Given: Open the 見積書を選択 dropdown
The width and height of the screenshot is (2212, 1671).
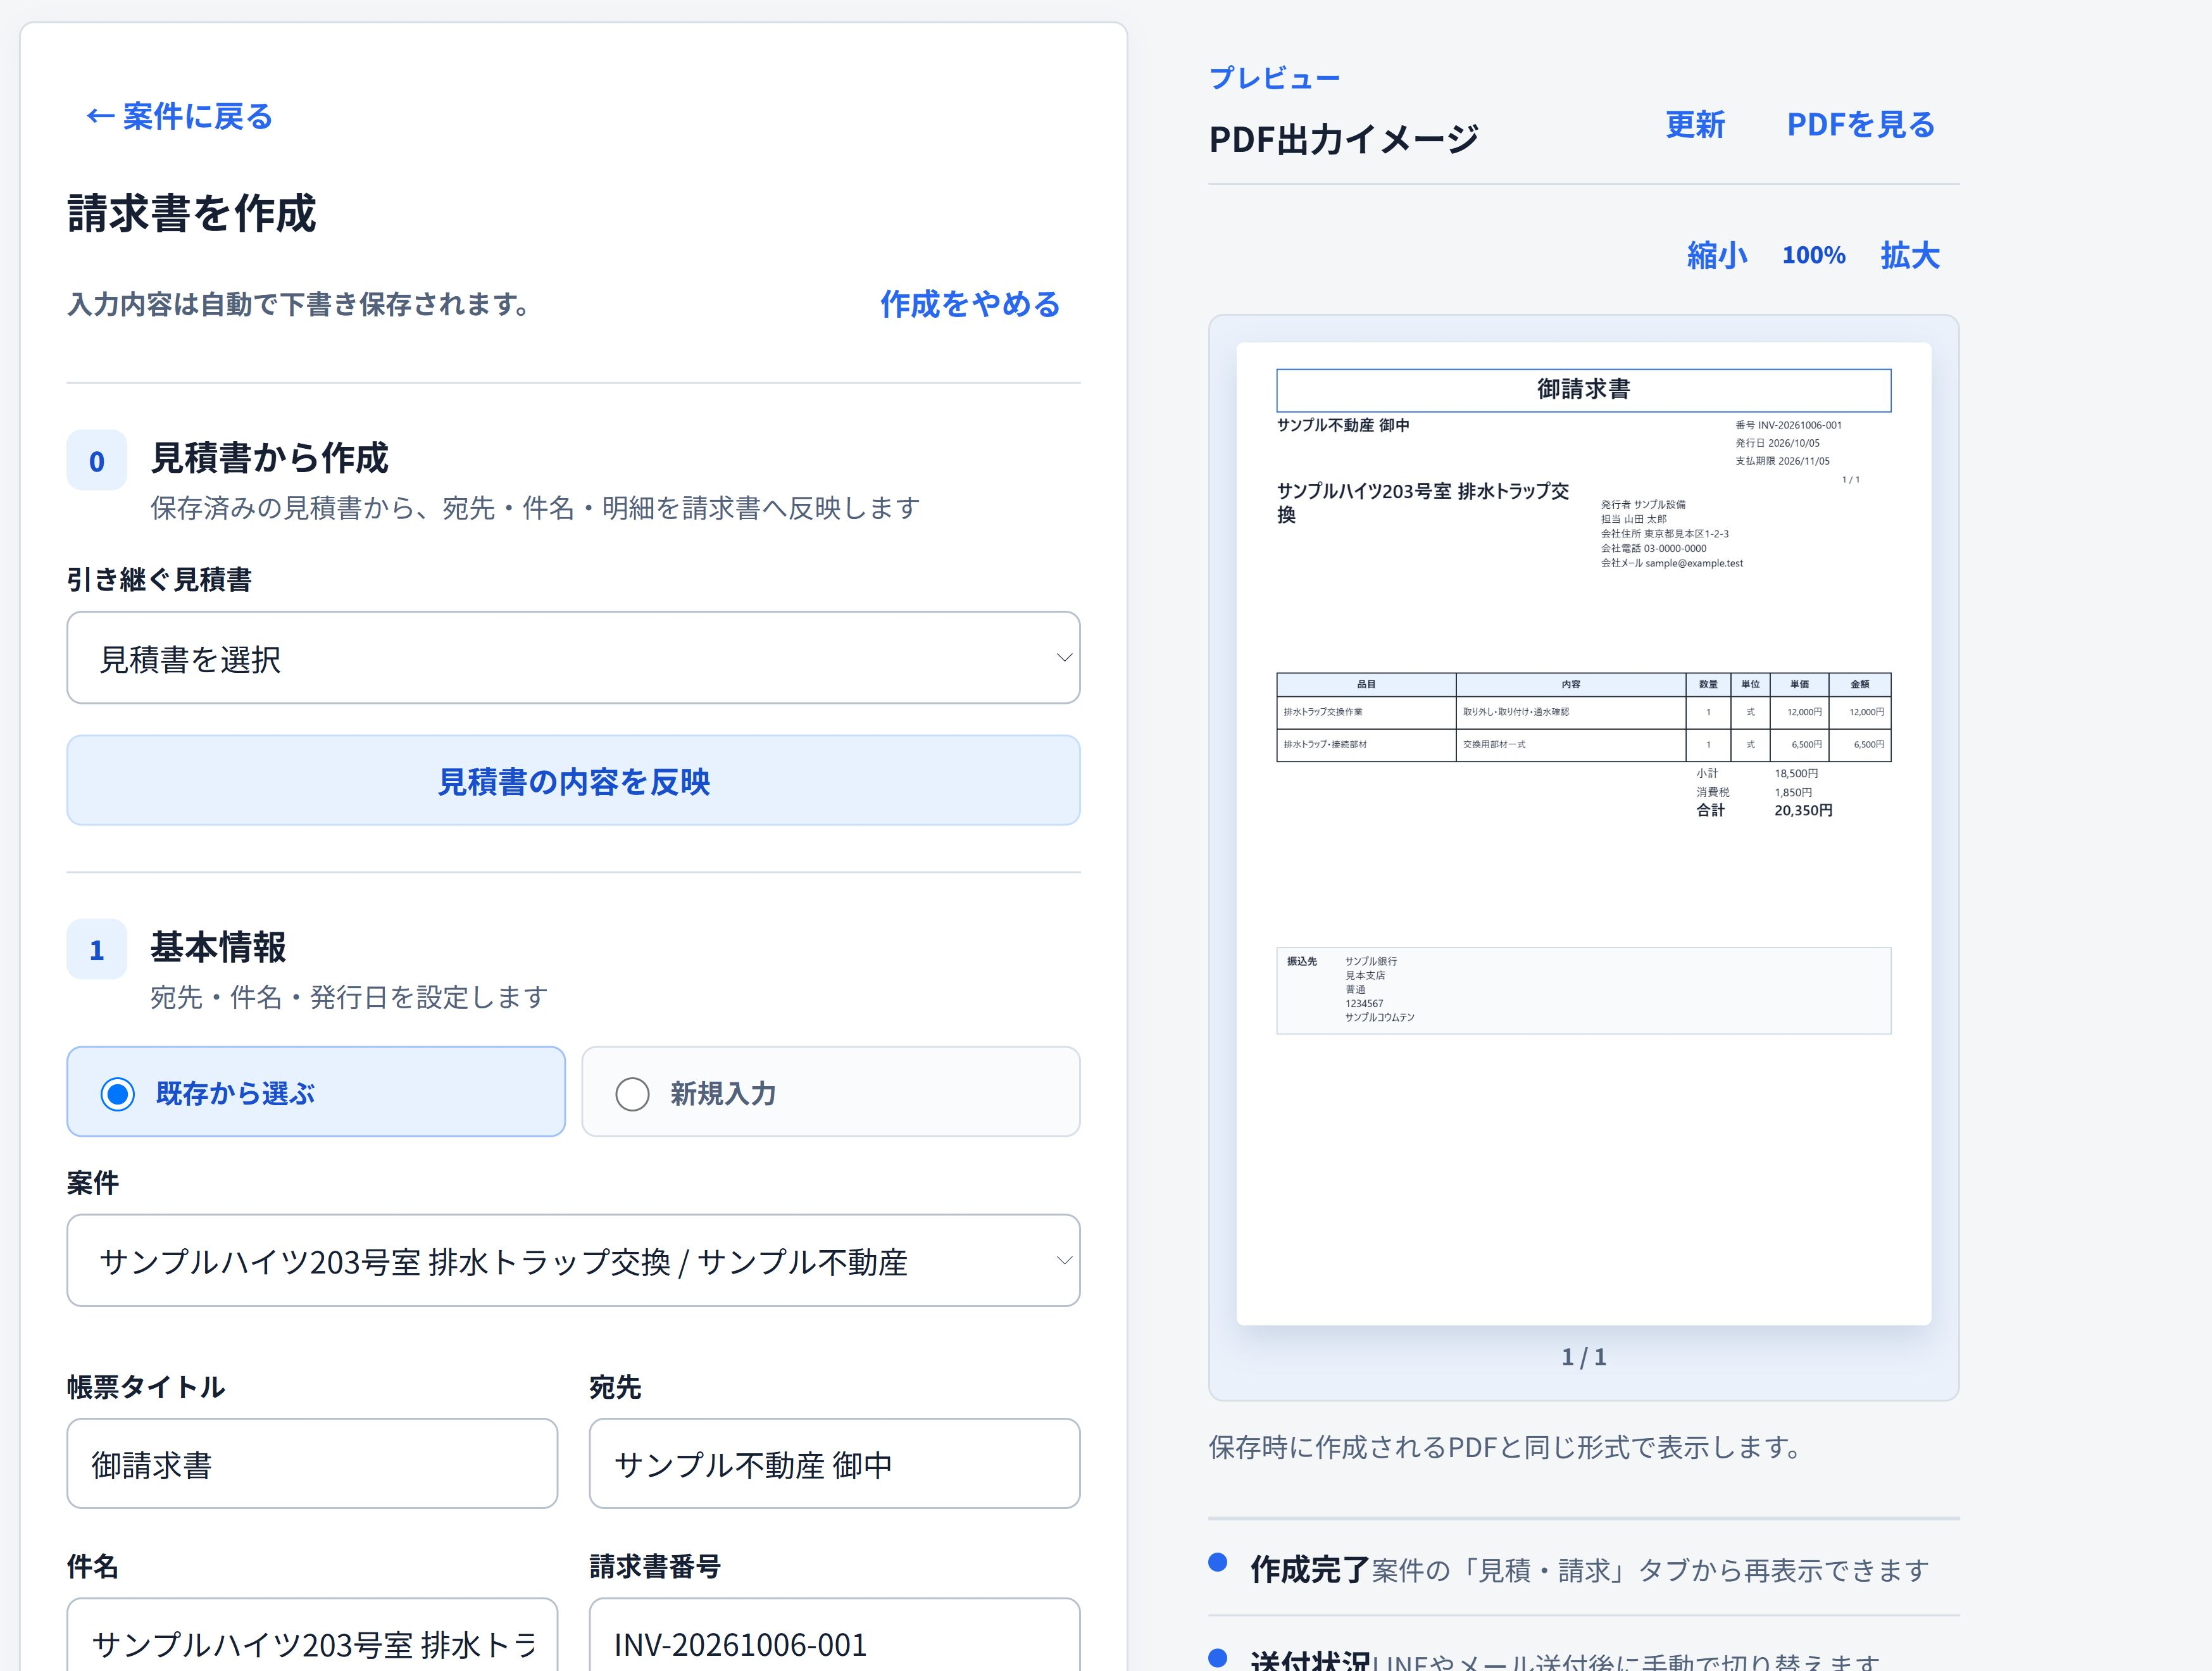Looking at the screenshot, I should (x=573, y=658).
